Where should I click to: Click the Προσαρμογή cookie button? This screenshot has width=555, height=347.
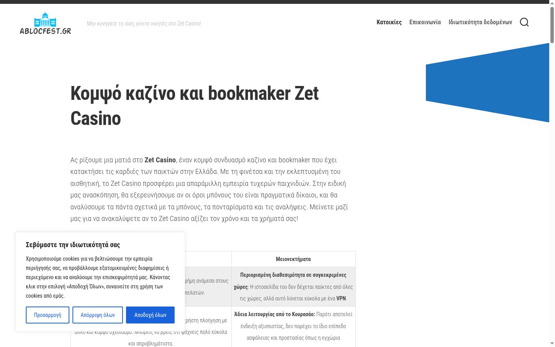coord(47,315)
